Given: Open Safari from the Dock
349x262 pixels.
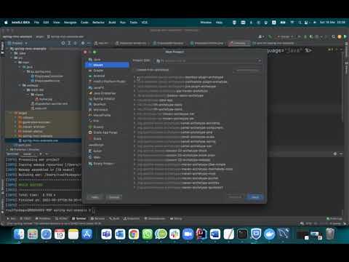Looking at the screenshot, I should point(46,234).
